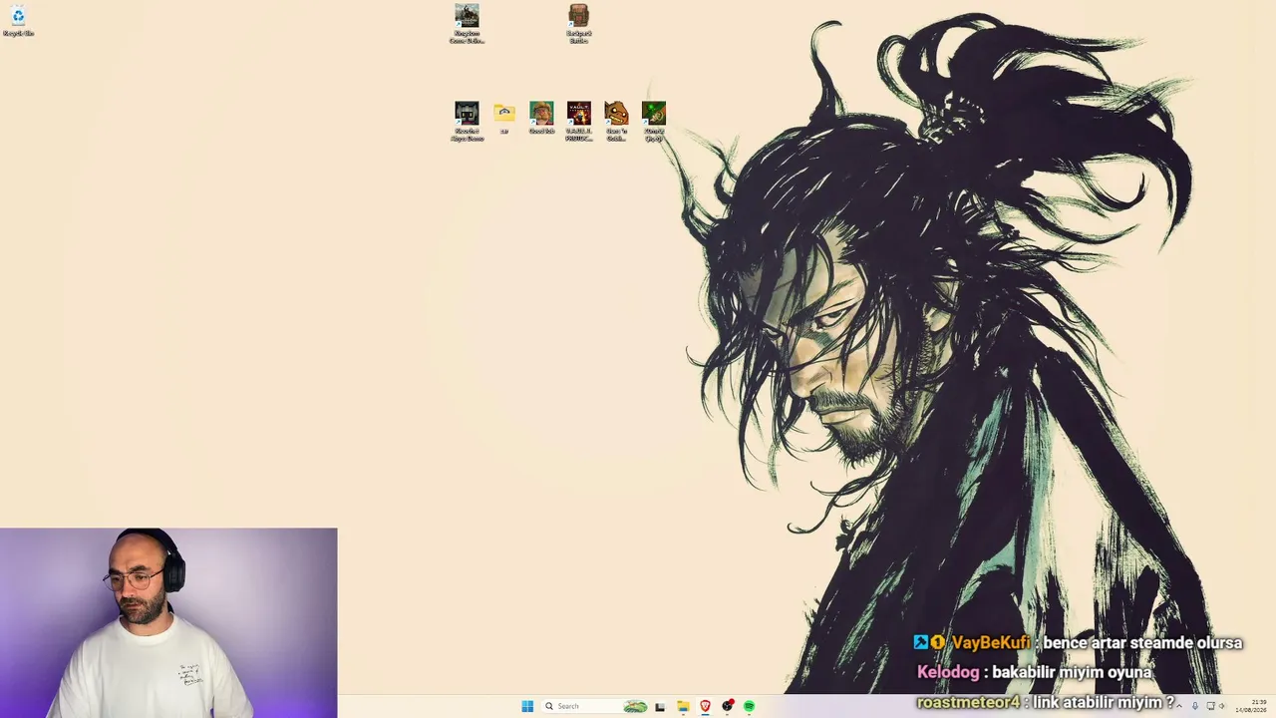Open the display/network tray icon
The height and width of the screenshot is (718, 1276).
point(1211,706)
